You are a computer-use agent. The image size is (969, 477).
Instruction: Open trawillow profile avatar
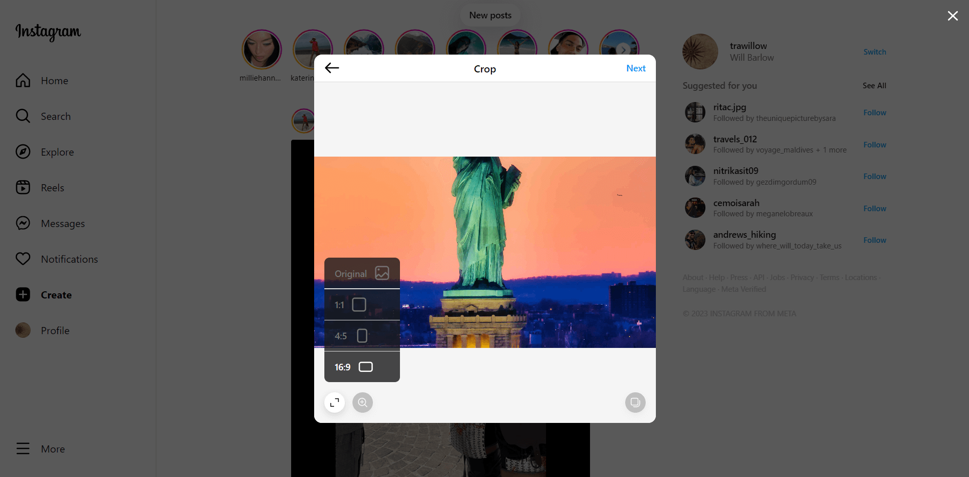pos(700,52)
